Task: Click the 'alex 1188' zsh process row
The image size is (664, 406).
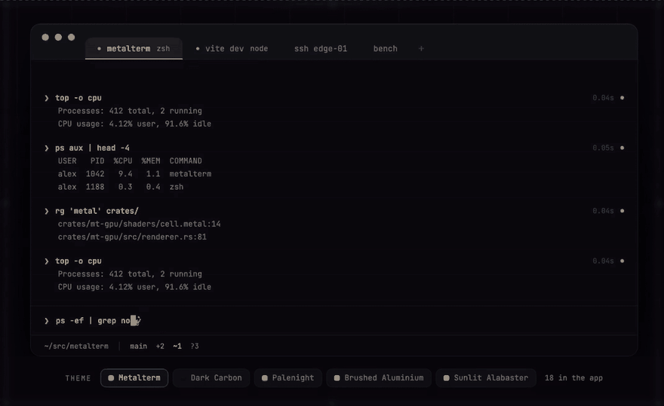Action: 121,187
